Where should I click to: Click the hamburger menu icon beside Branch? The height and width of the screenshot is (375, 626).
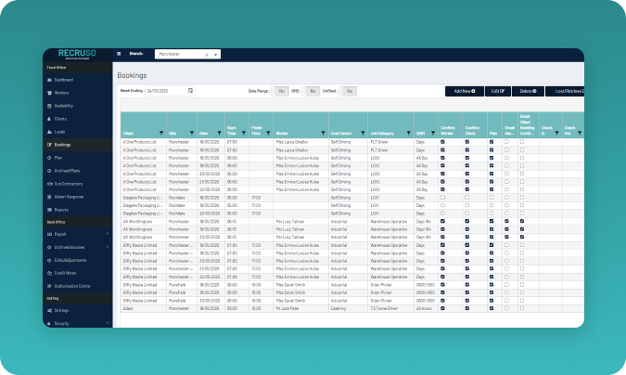(x=119, y=54)
